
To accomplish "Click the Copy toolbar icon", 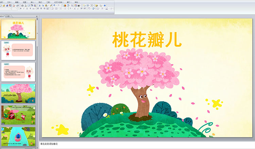I will [x=43, y=5].
